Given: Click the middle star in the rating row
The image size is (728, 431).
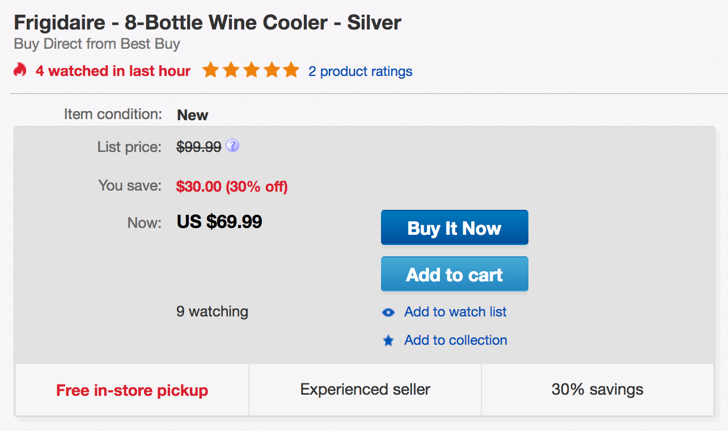Looking at the screenshot, I should [x=251, y=70].
